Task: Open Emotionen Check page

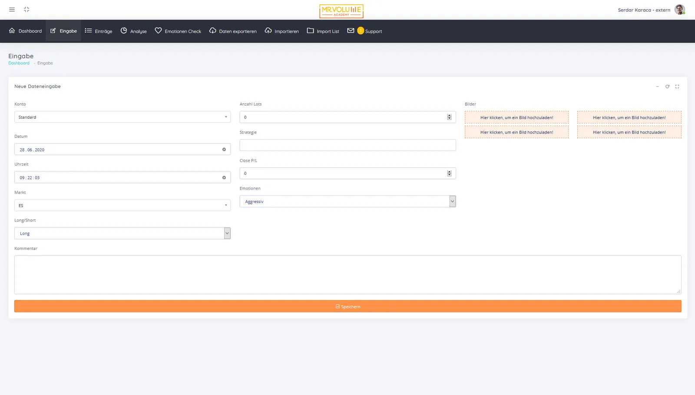Action: (178, 31)
